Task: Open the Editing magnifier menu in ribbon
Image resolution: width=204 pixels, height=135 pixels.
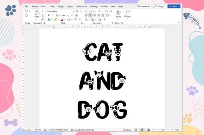Action: click(x=127, y=15)
